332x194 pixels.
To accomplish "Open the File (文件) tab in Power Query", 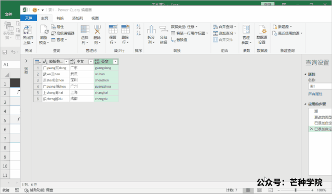I will pyautogui.click(x=29, y=18).
